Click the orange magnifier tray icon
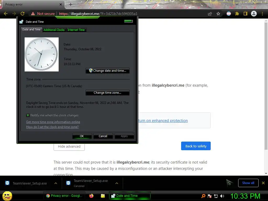The width and height of the screenshot is (268, 201). (203, 196)
